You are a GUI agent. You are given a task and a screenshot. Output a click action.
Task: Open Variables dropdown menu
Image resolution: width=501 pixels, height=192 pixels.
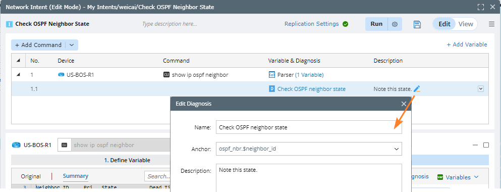click(x=458, y=177)
